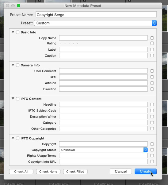This screenshot has width=168, height=185.
Task: Open the Copyright Status Unknown dropdown
Action: click(x=103, y=150)
